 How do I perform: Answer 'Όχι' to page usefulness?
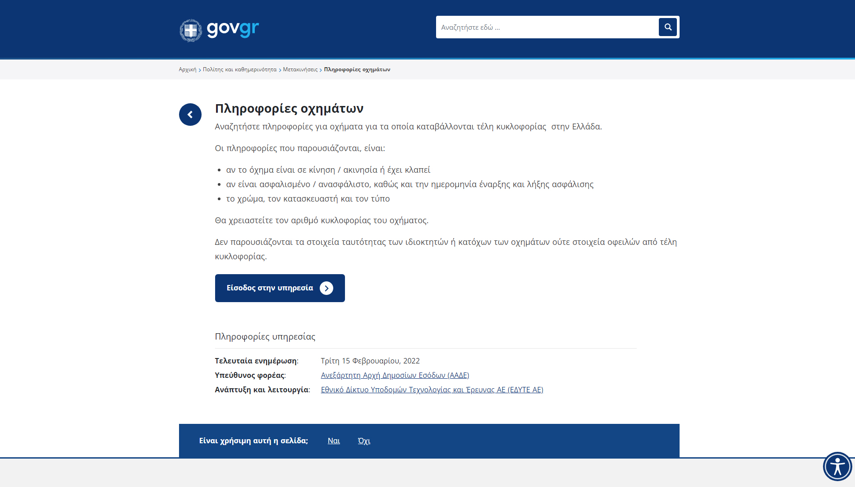pyautogui.click(x=364, y=441)
